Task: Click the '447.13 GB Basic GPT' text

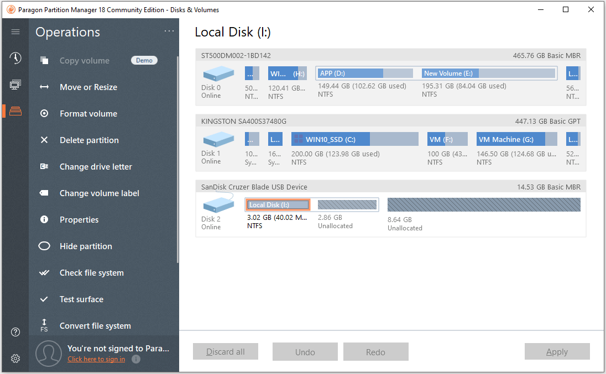Action: (x=547, y=121)
